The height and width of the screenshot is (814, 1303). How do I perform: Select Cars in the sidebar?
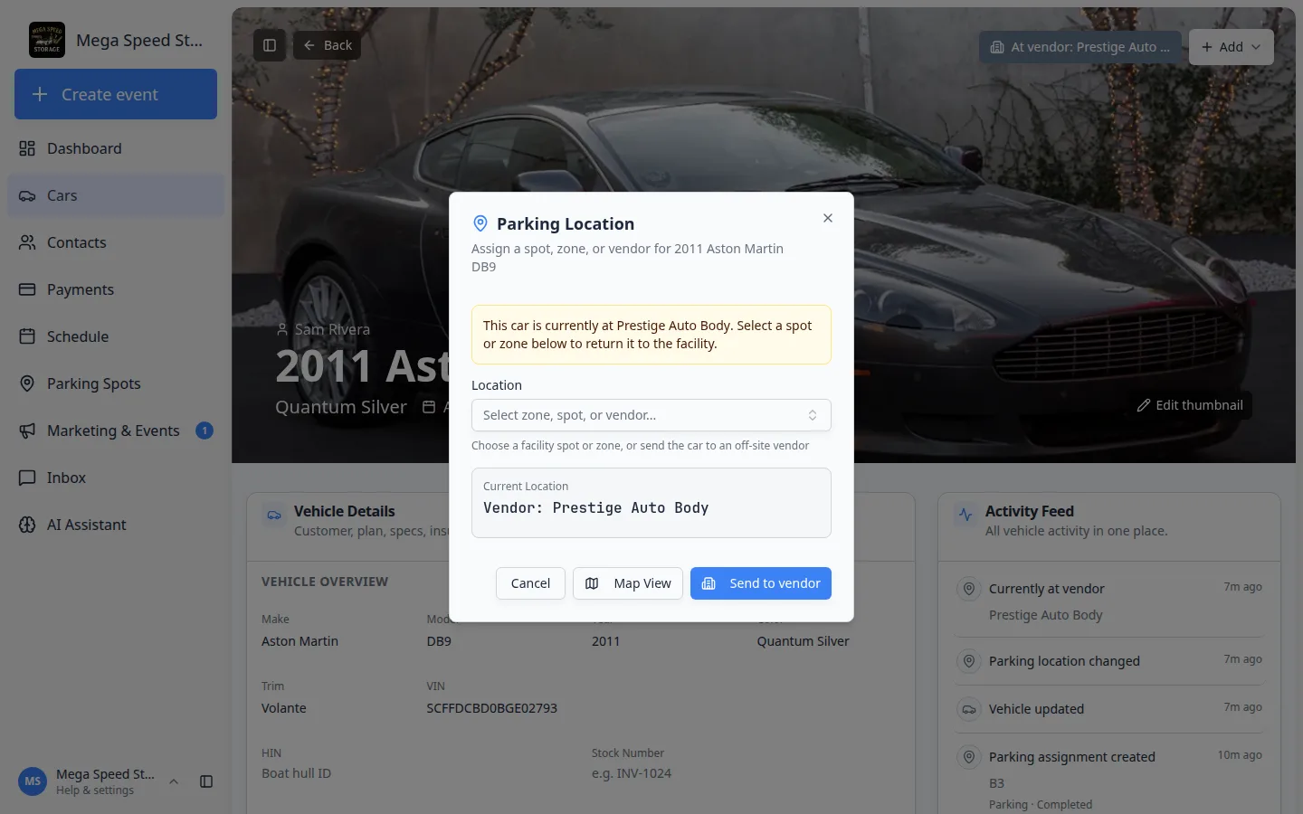[x=116, y=195]
